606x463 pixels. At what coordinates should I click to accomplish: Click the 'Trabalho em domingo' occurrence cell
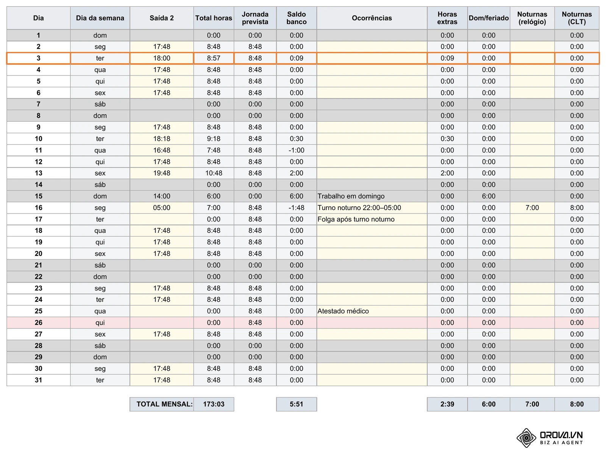point(372,196)
